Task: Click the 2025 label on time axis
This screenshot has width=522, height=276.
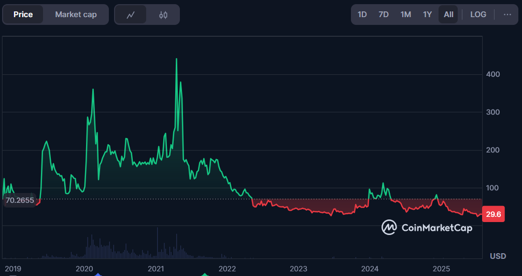Action: pyautogui.click(x=441, y=269)
